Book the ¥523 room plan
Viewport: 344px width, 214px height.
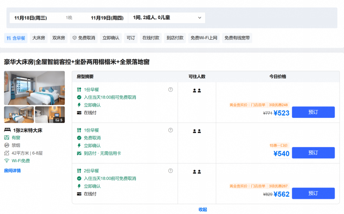313,112
